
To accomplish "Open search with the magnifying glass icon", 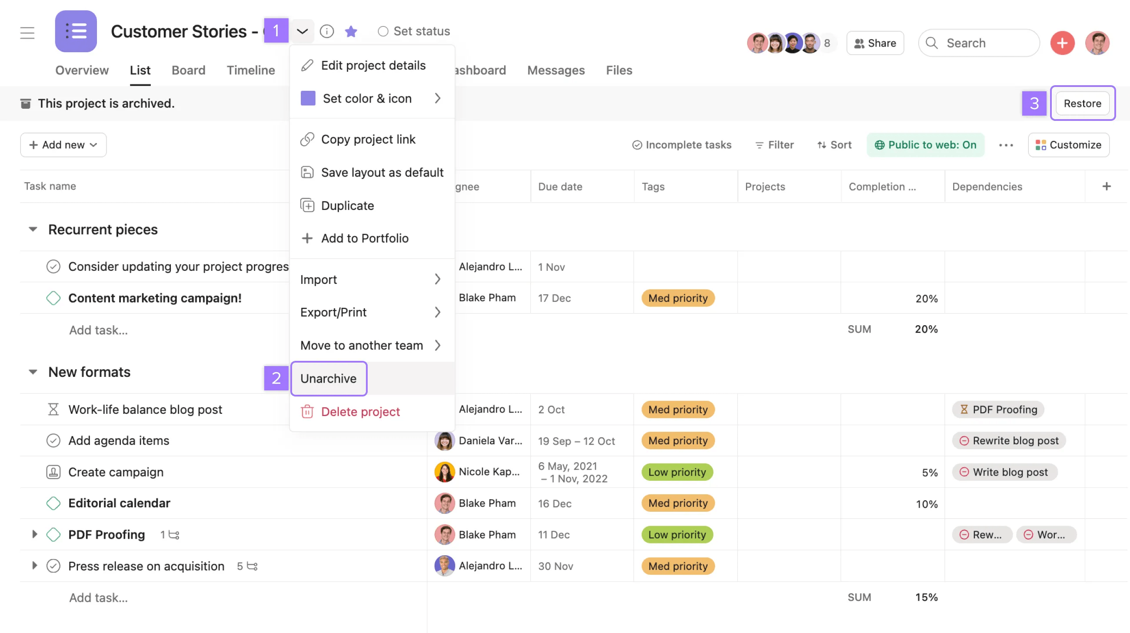I will pyautogui.click(x=932, y=43).
